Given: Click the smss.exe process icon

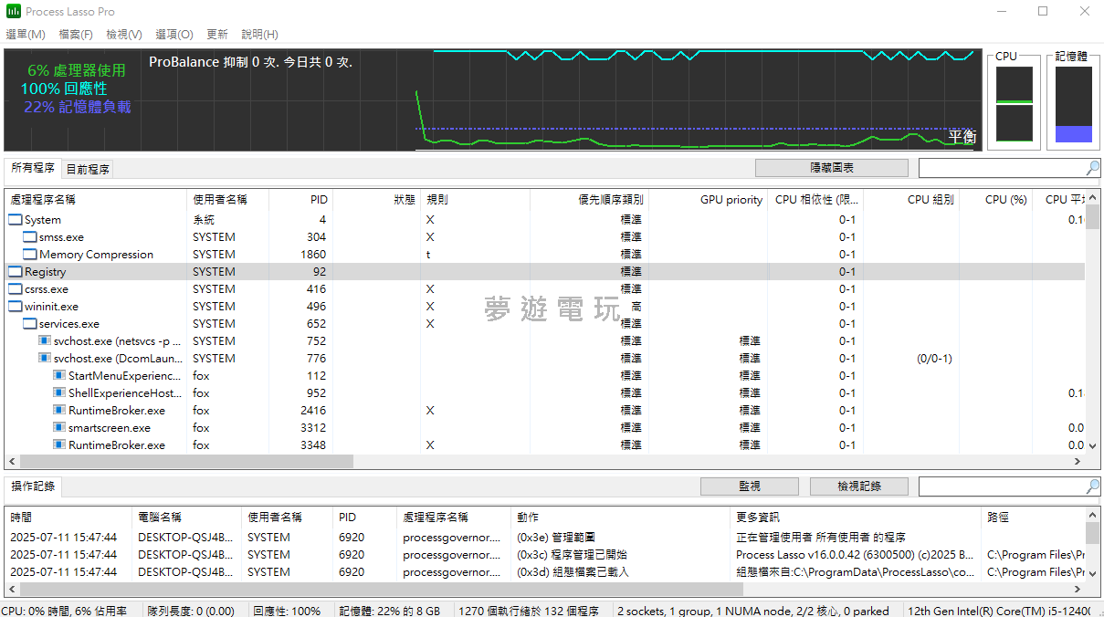Looking at the screenshot, I should pyautogui.click(x=30, y=237).
